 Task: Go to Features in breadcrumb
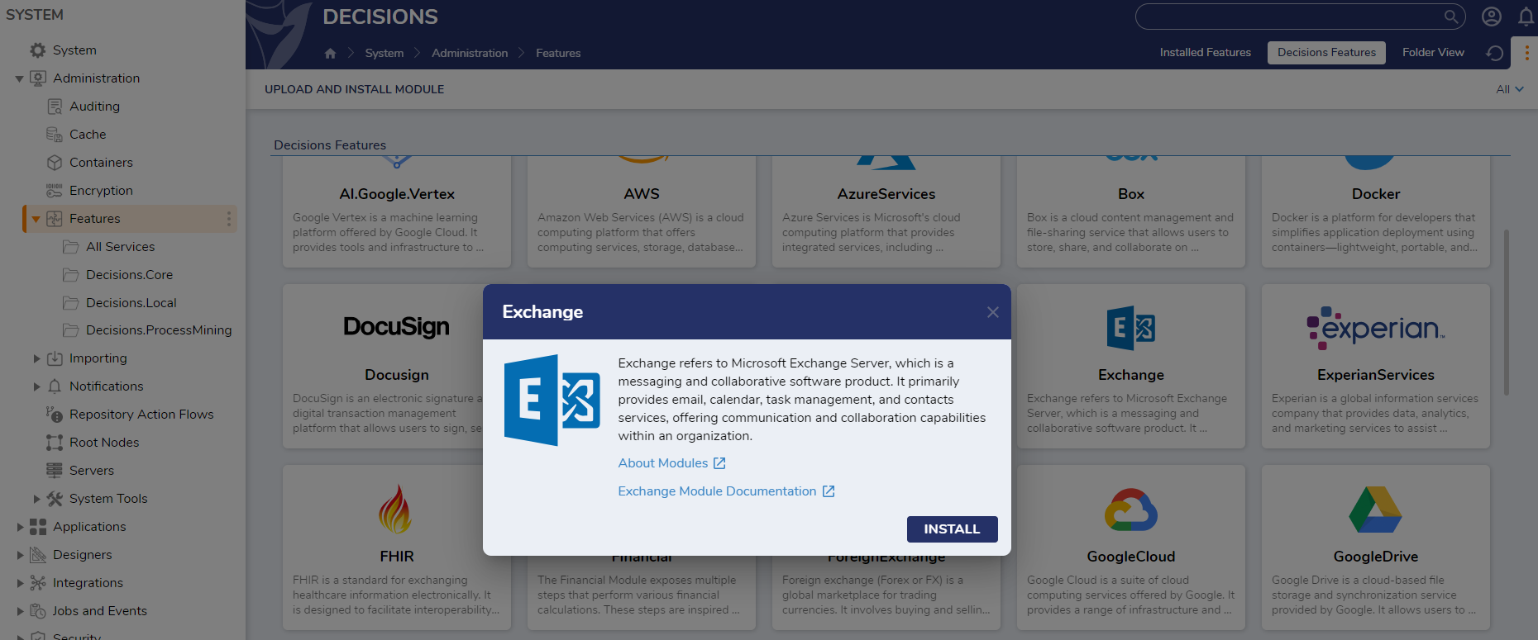558,53
